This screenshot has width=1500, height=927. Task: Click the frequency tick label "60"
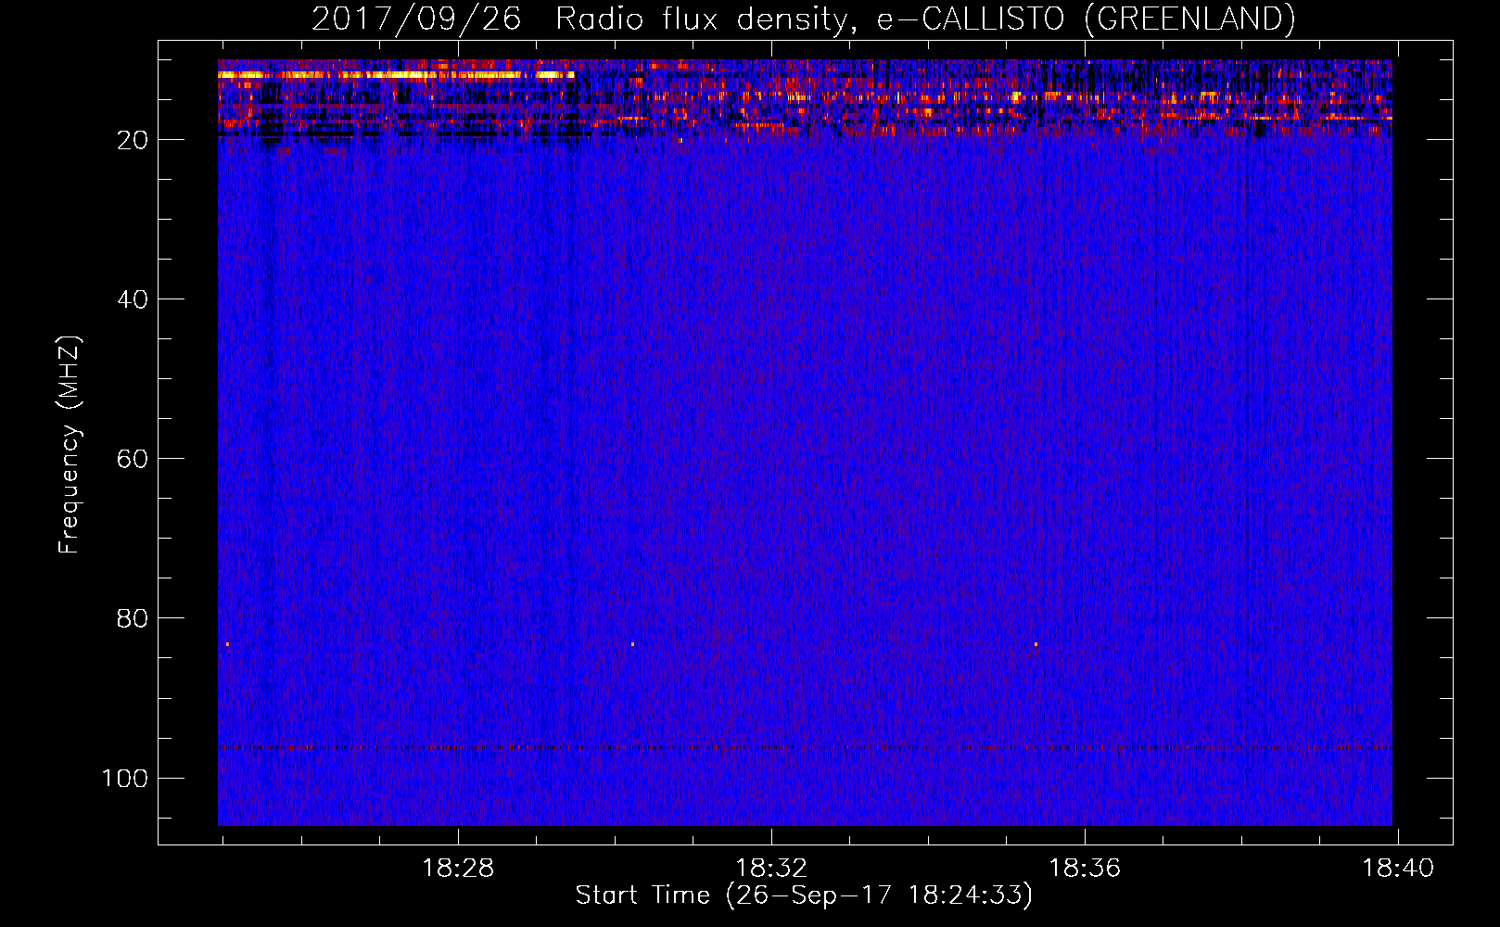coord(133,459)
